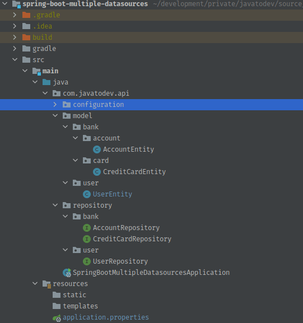This screenshot has height=323, width=303.
Task: Click the resources folder icon
Action: (47, 284)
